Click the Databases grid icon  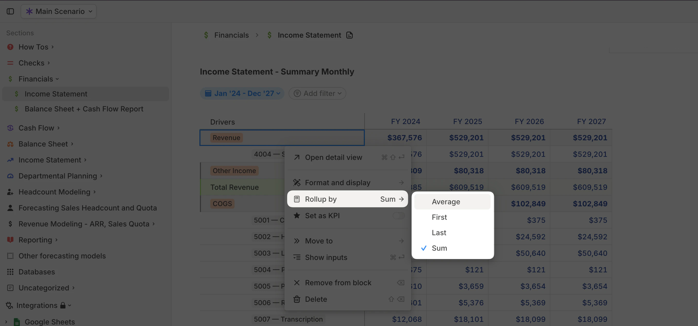pos(10,272)
